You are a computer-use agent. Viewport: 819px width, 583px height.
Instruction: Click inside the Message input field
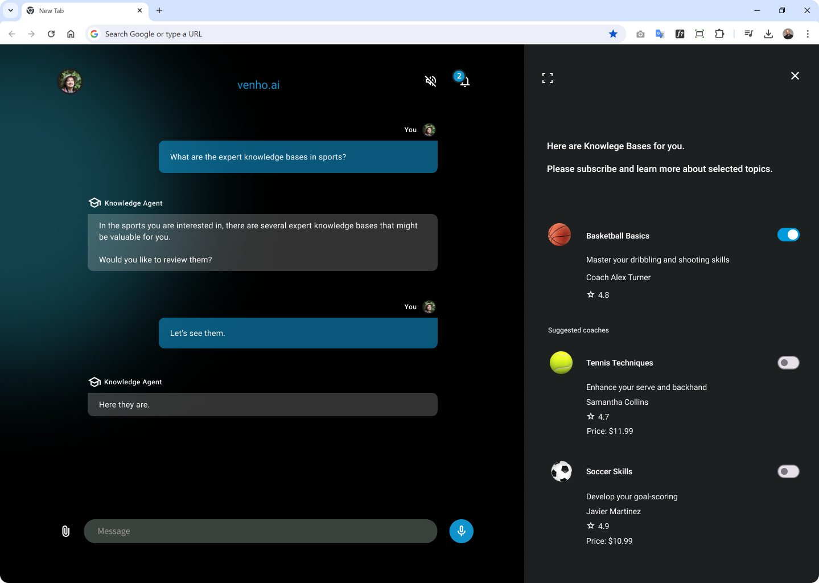click(261, 531)
